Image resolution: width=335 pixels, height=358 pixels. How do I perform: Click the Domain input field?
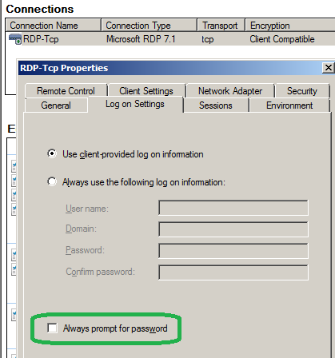tap(233, 229)
